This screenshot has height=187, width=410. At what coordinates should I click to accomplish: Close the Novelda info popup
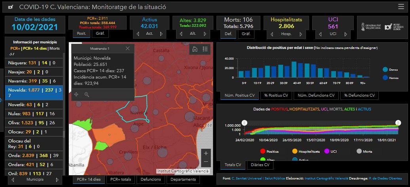pyautogui.click(x=127, y=49)
